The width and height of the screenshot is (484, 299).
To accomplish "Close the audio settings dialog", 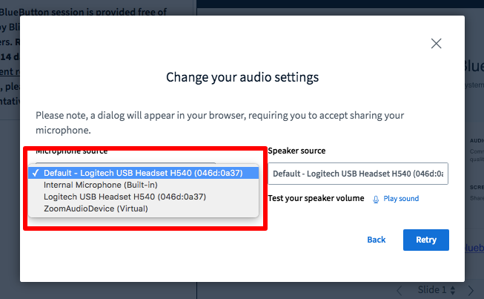I will tap(436, 44).
